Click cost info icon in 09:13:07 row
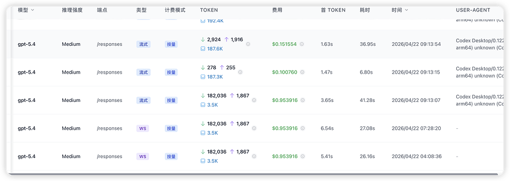Screen dimensions: 510x181 (x=303, y=100)
